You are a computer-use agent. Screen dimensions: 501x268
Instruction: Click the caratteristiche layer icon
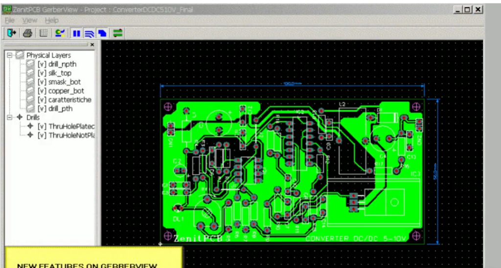[30, 100]
